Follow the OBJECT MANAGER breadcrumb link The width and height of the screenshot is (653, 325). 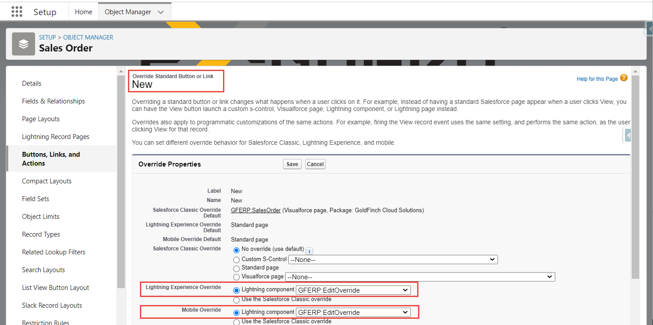click(x=88, y=37)
